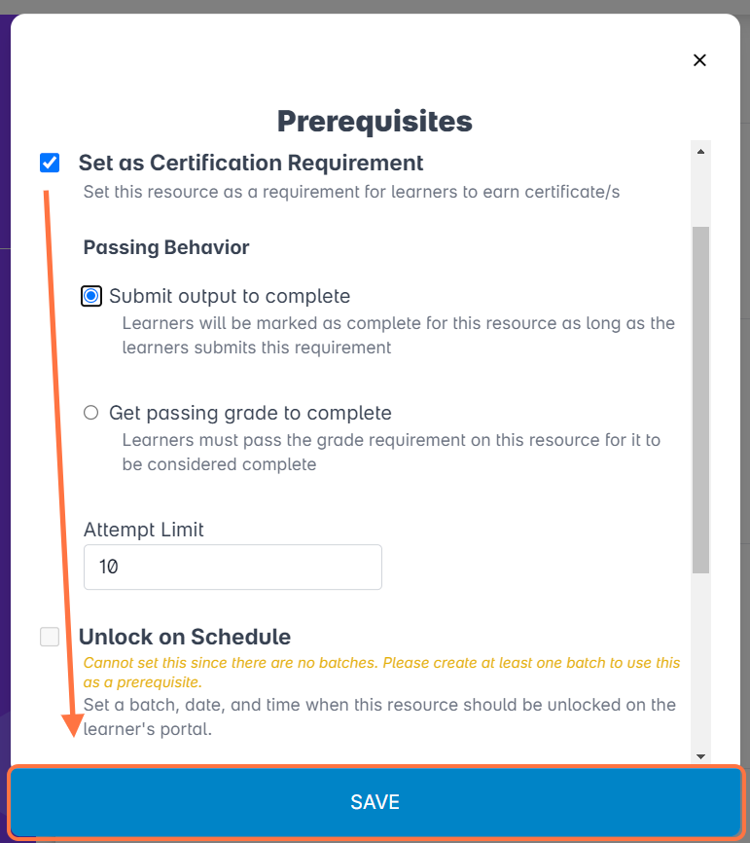The height and width of the screenshot is (843, 750).
Task: Click the scrollbar up arrow
Action: pyautogui.click(x=700, y=151)
